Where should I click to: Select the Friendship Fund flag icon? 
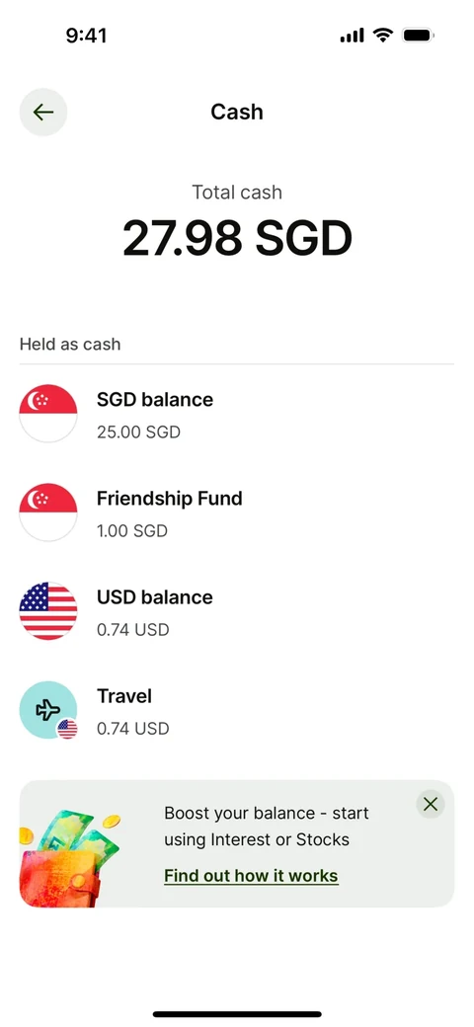48,513
